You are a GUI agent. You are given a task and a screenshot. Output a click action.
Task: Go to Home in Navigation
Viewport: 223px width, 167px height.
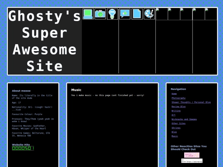point(174,94)
